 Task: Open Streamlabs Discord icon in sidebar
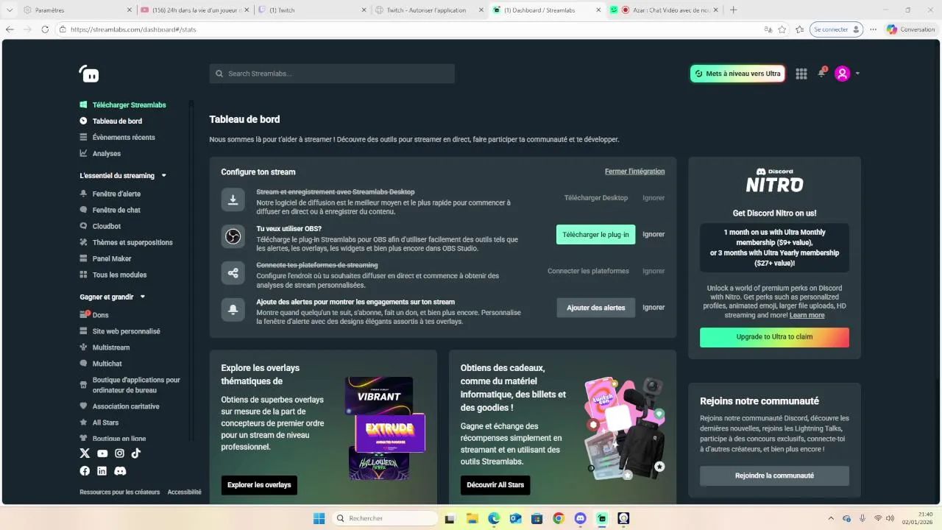pyautogui.click(x=120, y=470)
